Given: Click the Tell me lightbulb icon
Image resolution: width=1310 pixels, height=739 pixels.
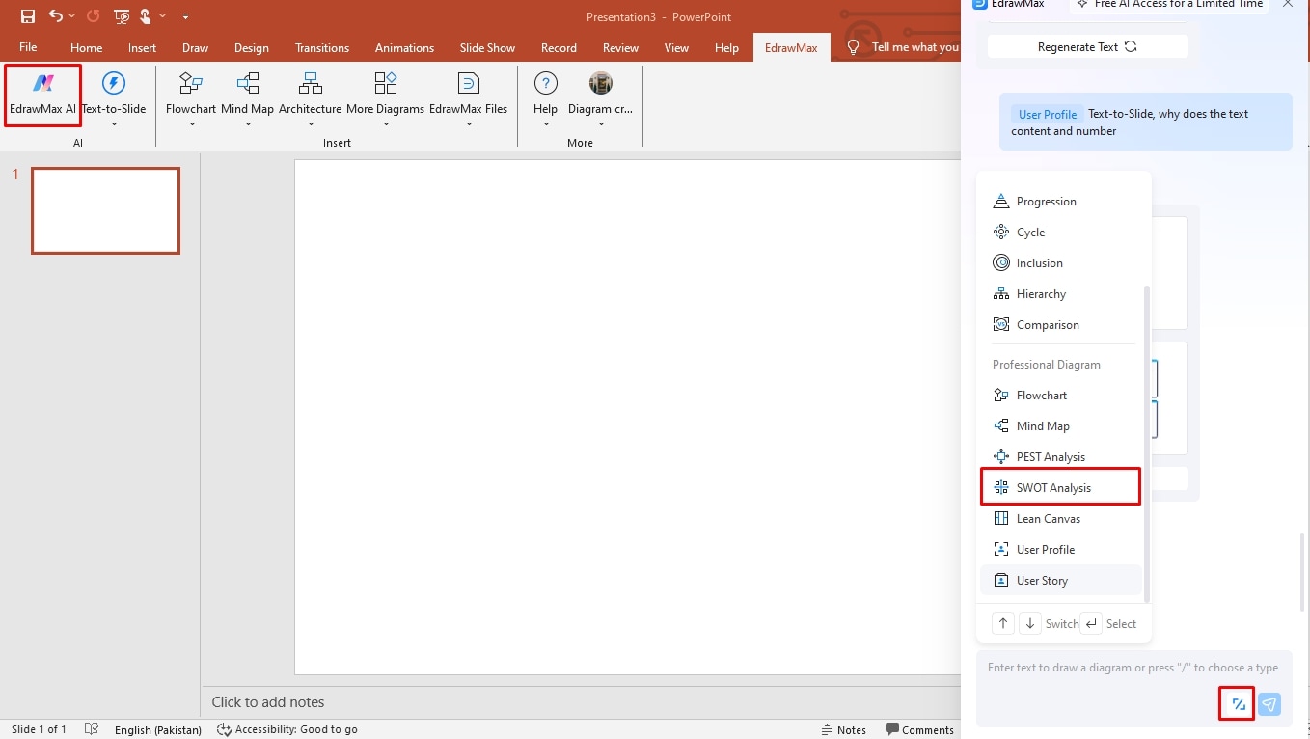Looking at the screenshot, I should 853,47.
